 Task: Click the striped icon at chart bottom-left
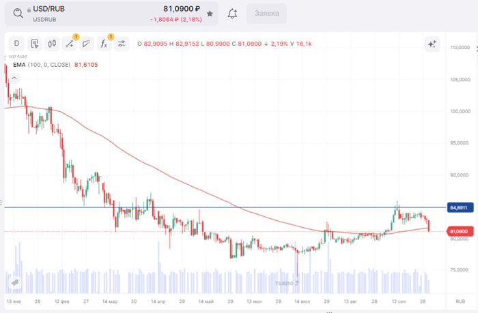point(14,281)
